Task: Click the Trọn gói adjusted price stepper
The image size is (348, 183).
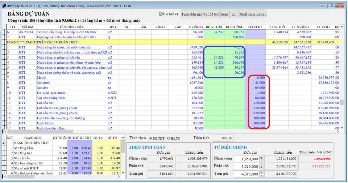Action: (x=260, y=174)
